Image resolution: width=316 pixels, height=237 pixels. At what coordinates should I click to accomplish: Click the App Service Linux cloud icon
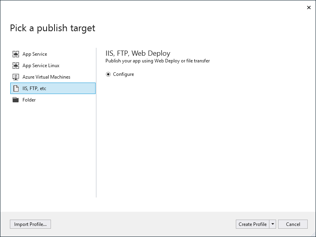coord(16,66)
